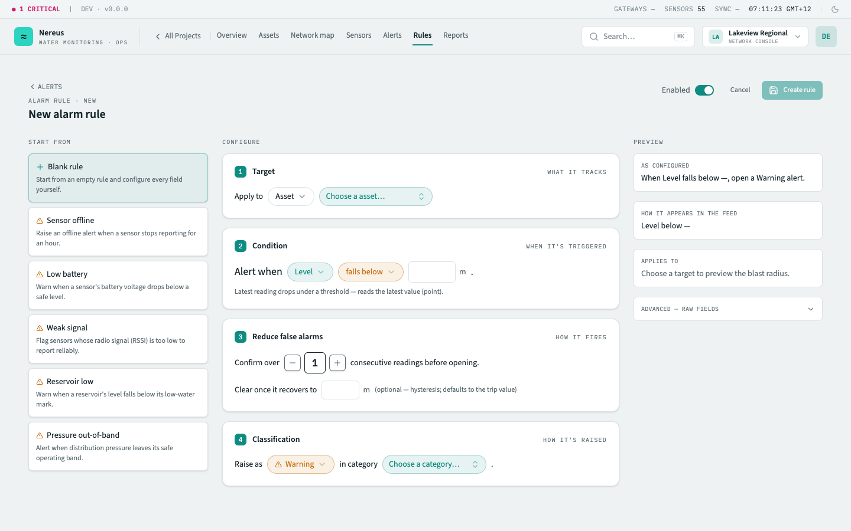
Task: Click the Create rule button
Action: point(792,90)
